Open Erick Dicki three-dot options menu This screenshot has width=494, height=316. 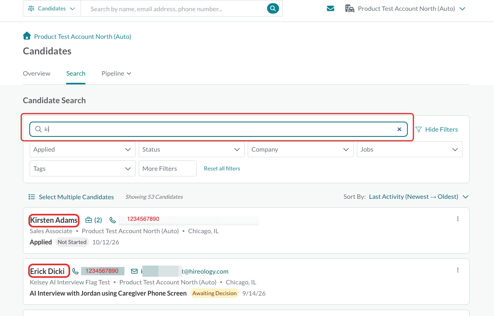click(458, 270)
